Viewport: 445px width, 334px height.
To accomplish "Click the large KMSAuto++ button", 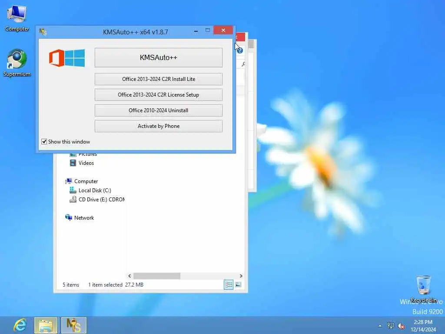I will (158, 58).
